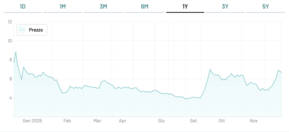Screen dimensions: 289x132
Task: Click the Gen 2025 x-axis label
Action: click(x=32, y=121)
